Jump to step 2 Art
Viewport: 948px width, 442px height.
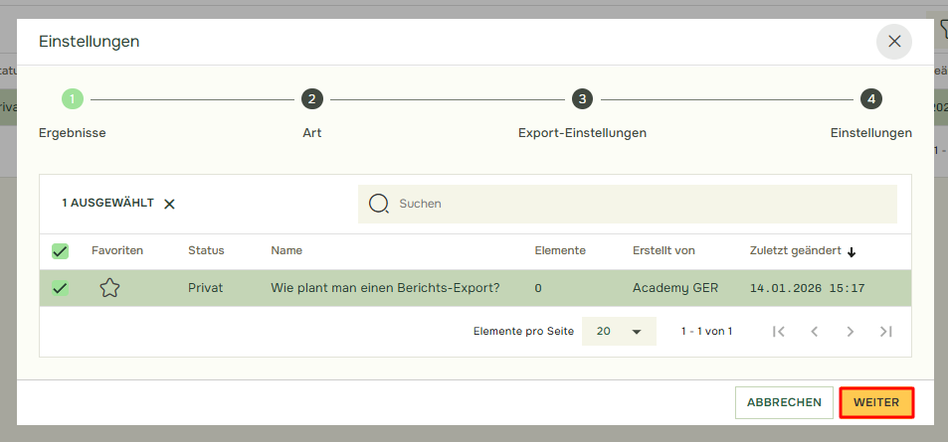(312, 99)
